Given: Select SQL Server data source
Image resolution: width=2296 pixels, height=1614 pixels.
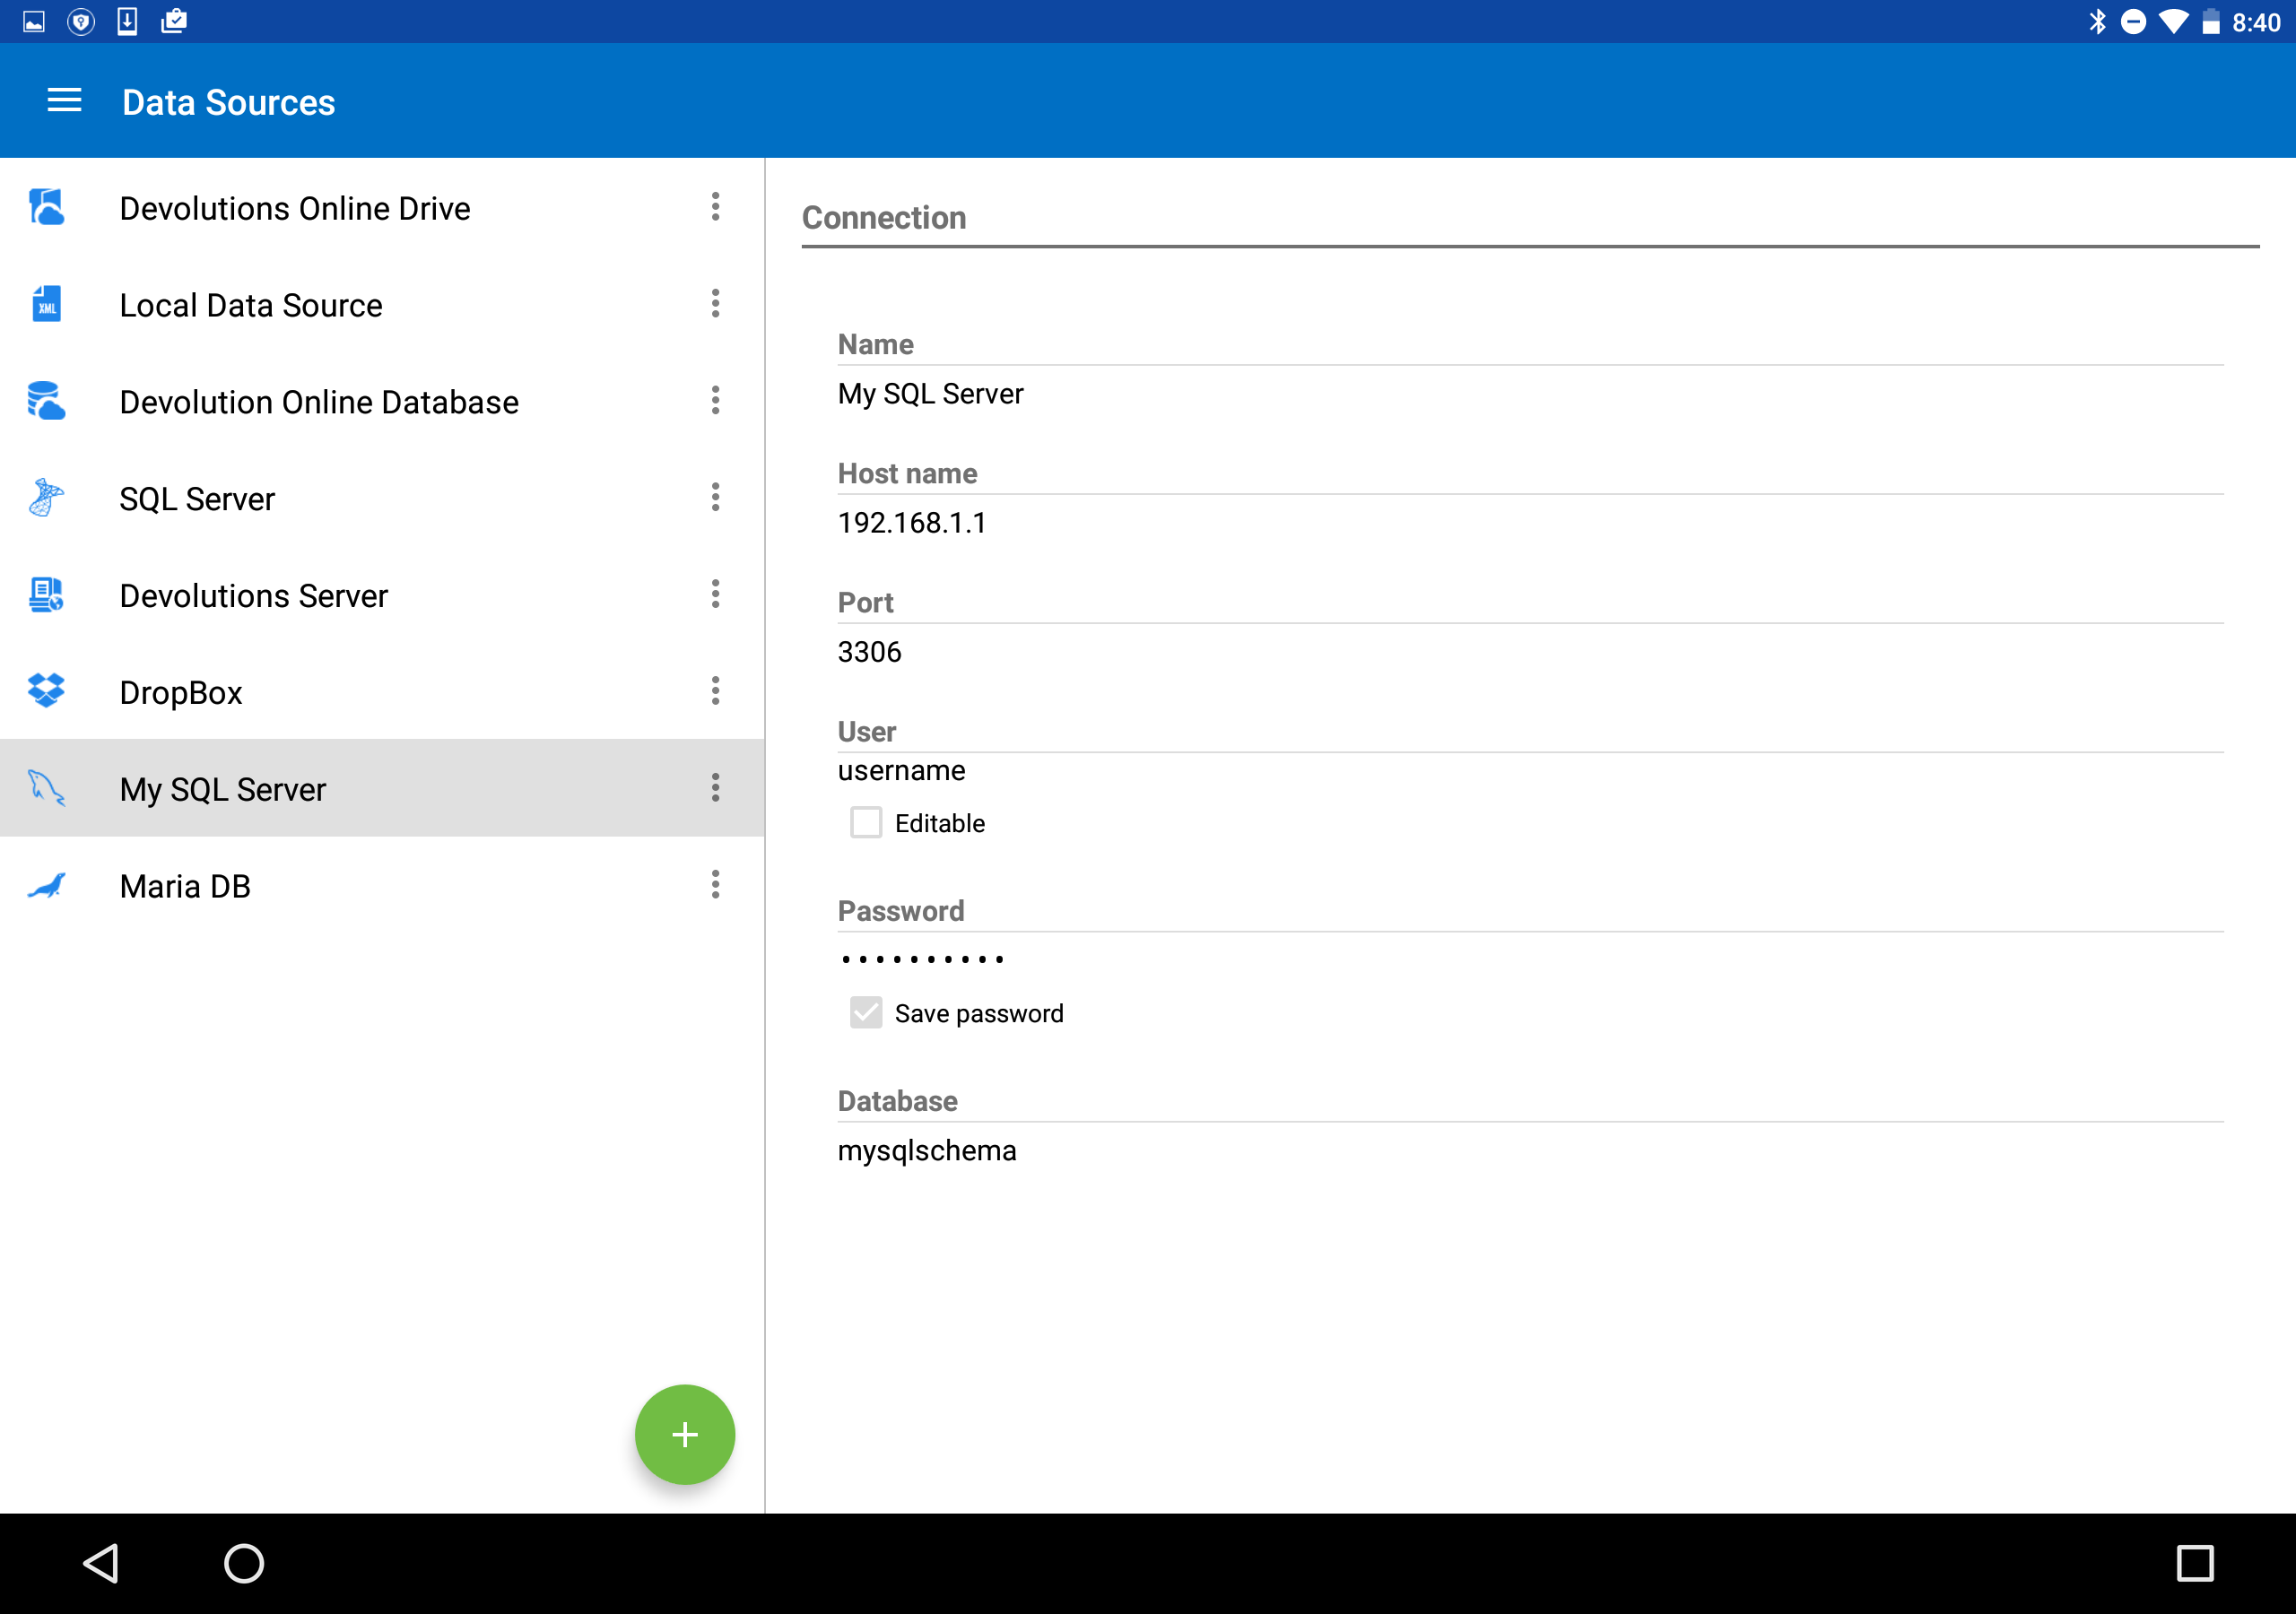Looking at the screenshot, I should pos(382,499).
